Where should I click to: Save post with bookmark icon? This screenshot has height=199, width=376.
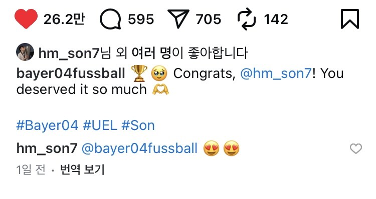[350, 19]
